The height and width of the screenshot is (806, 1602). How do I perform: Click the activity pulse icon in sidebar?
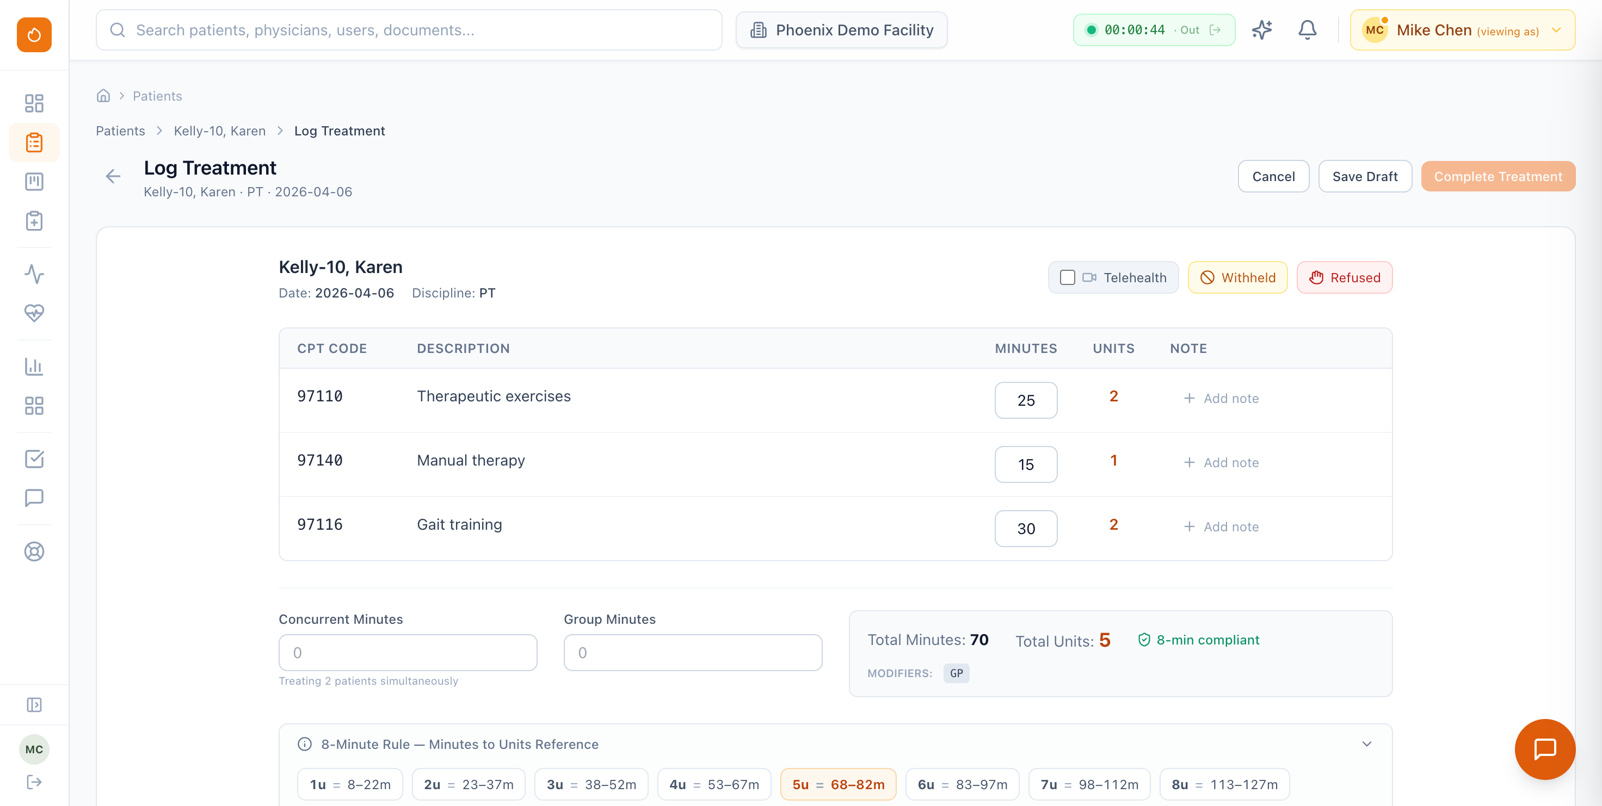(x=34, y=274)
